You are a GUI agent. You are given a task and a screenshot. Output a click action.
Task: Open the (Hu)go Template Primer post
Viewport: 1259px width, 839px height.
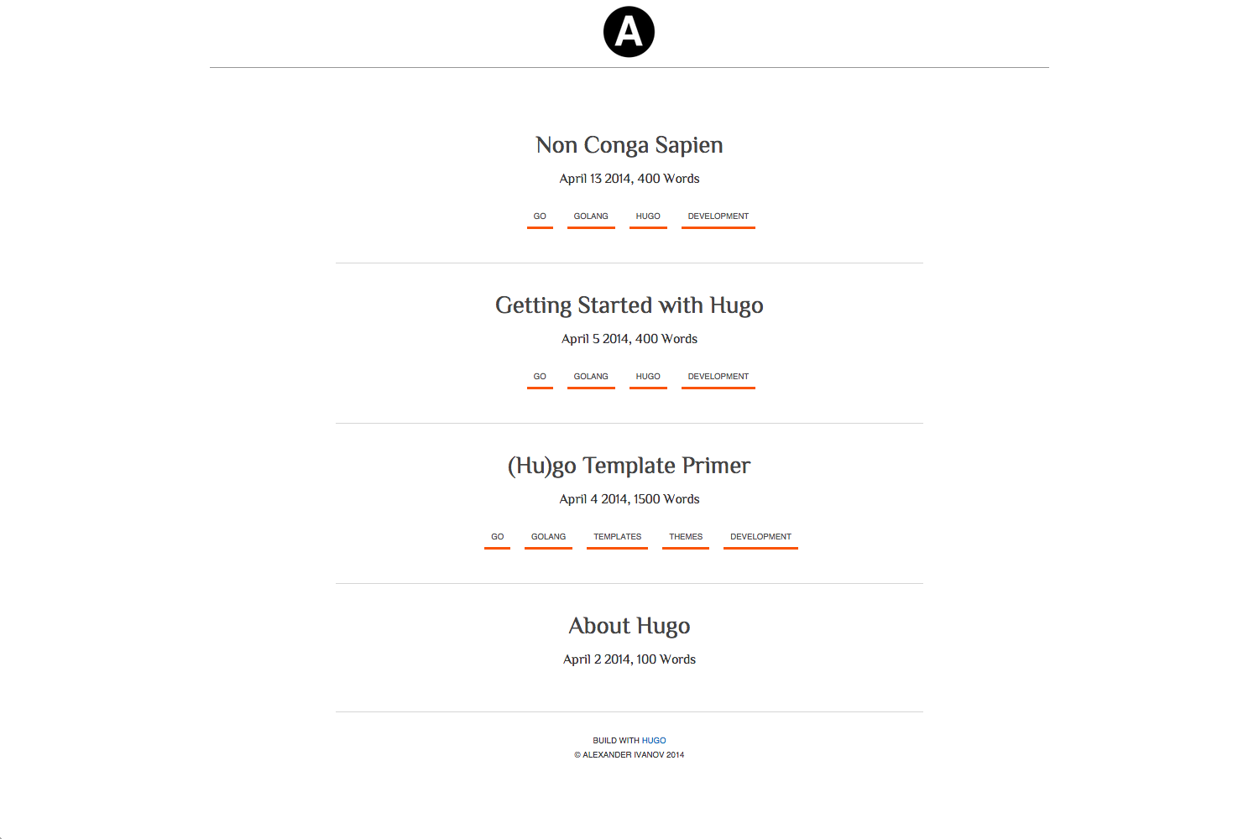click(629, 466)
